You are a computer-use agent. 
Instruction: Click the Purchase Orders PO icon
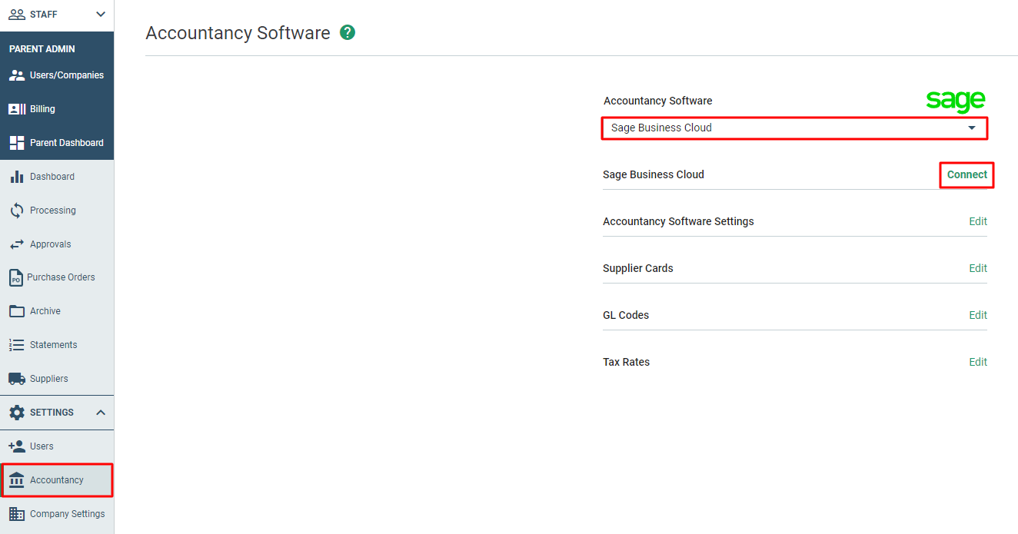(x=15, y=277)
